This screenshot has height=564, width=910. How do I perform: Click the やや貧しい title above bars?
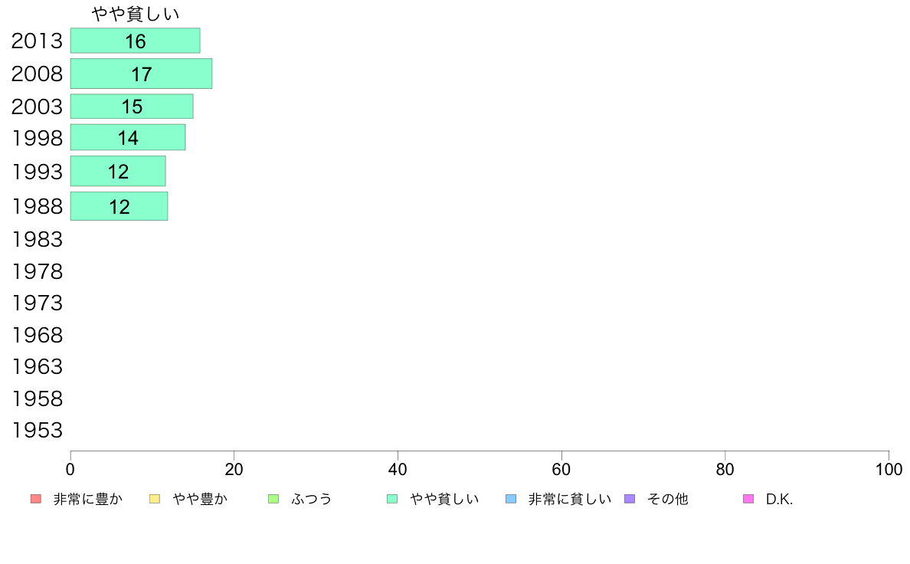[136, 13]
